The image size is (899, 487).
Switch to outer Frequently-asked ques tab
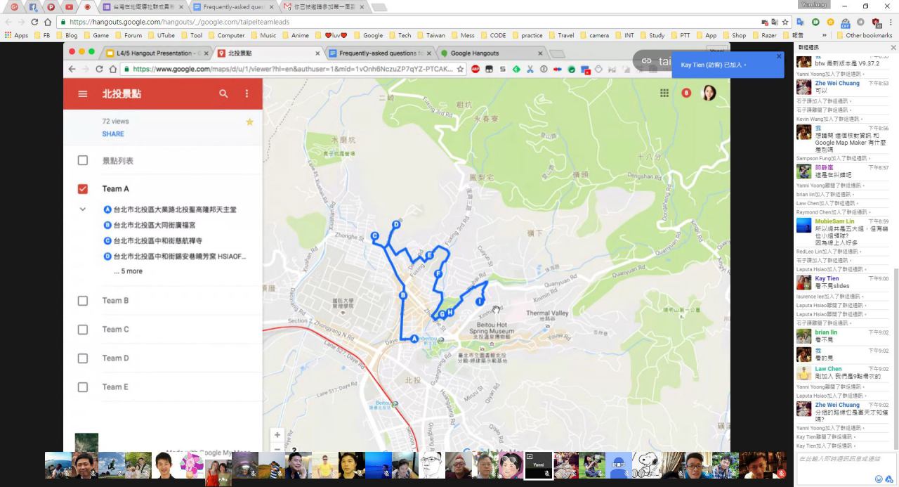click(235, 7)
